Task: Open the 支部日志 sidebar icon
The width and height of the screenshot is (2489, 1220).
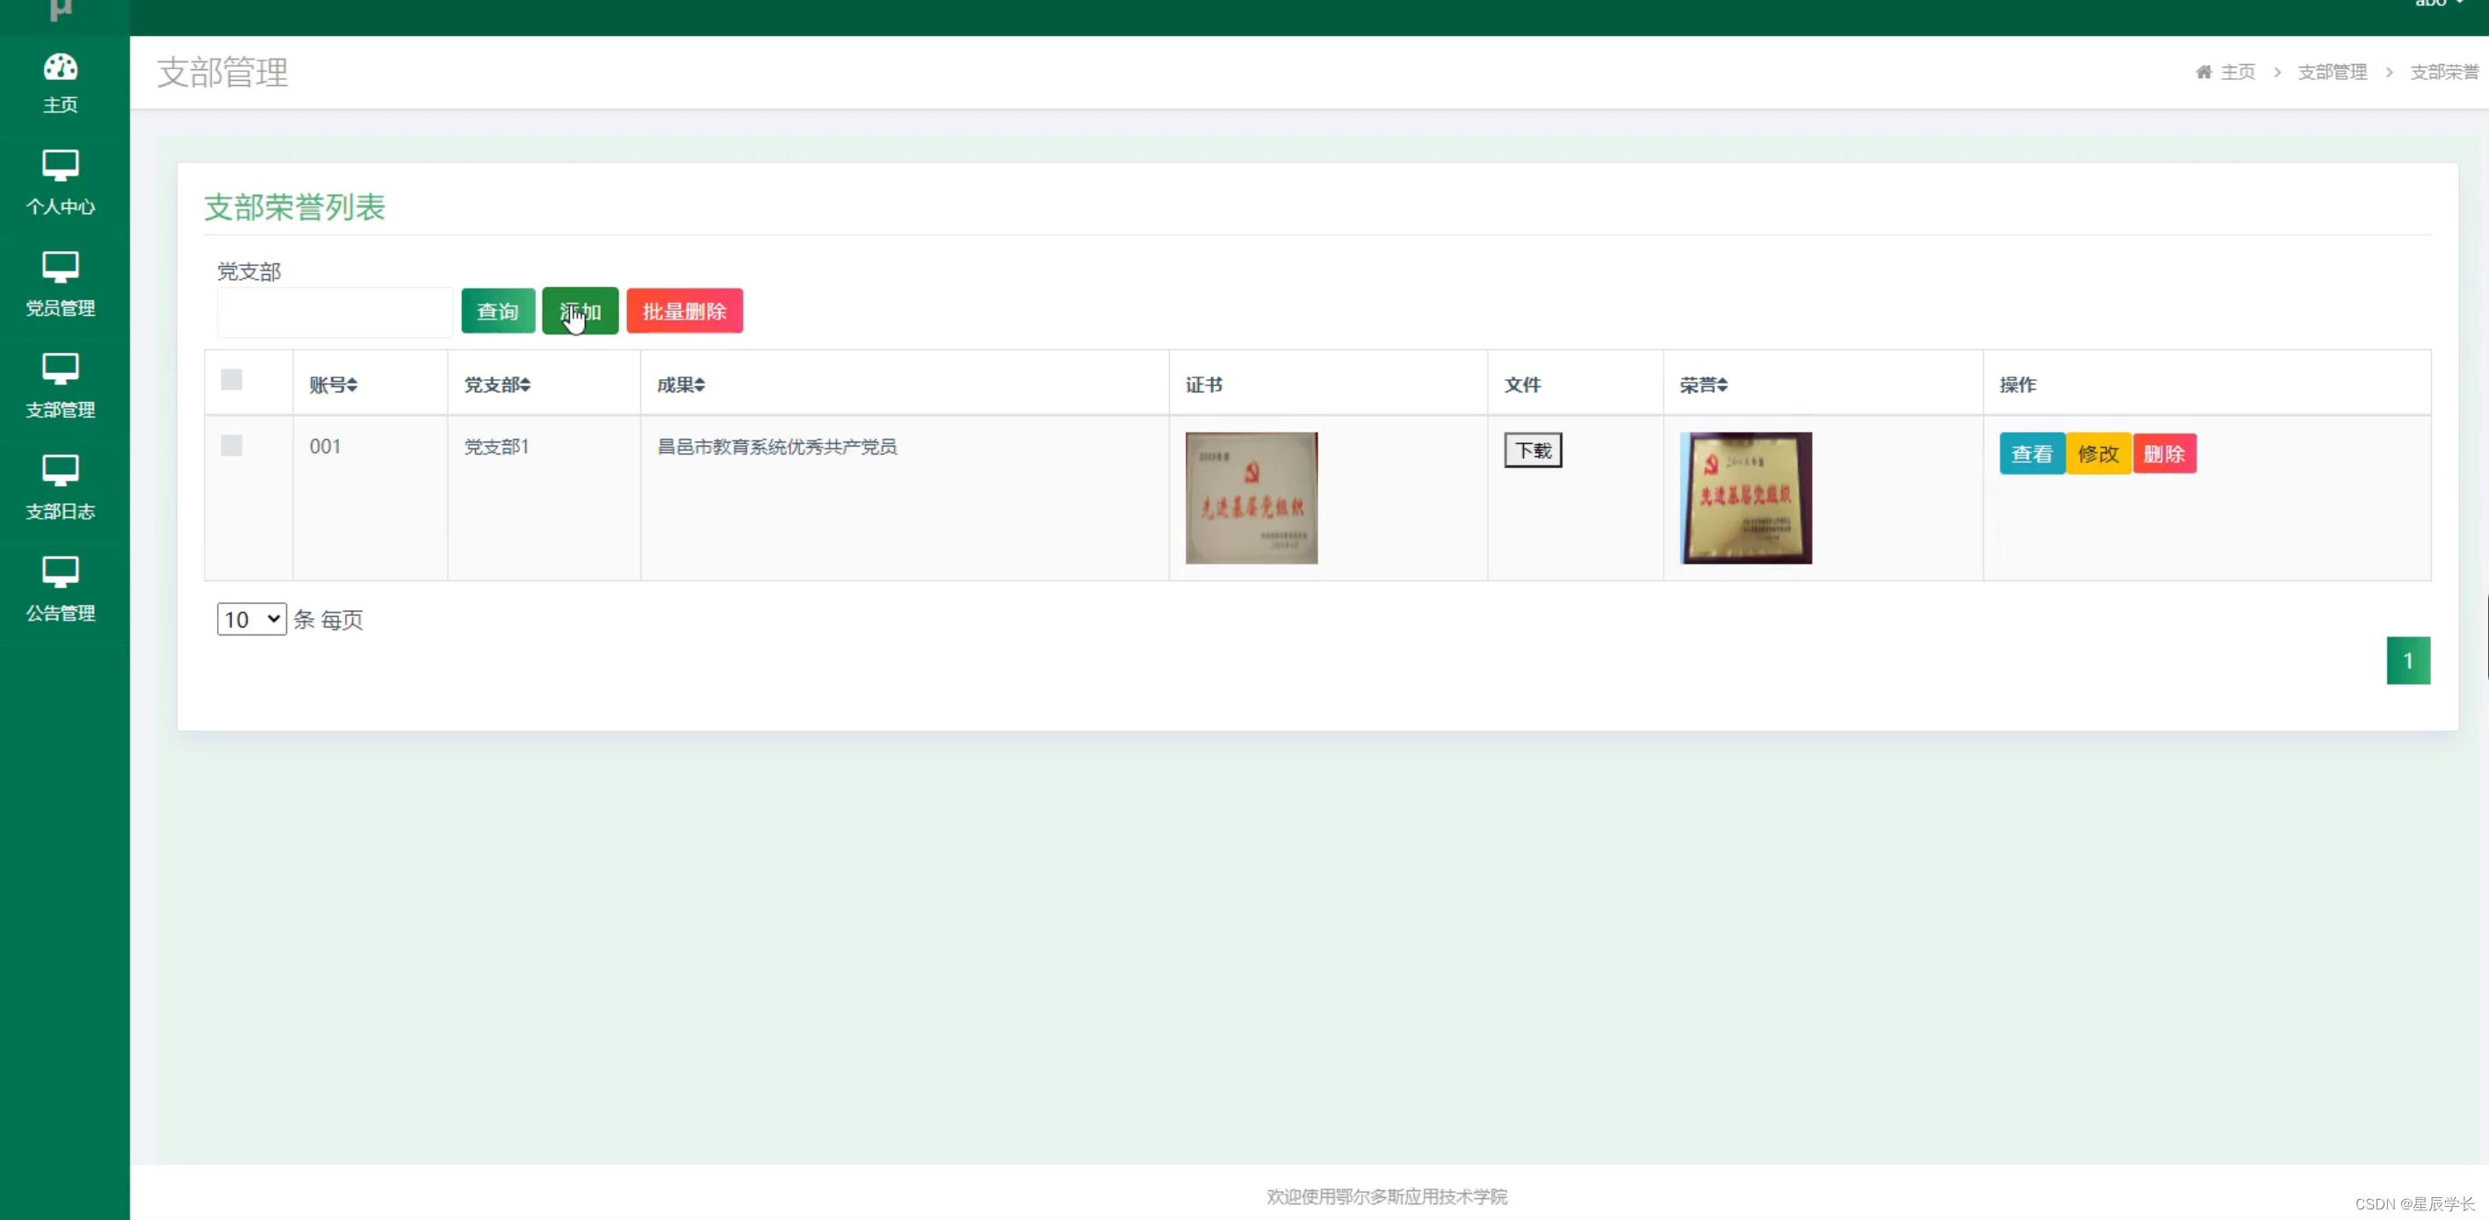Action: (x=60, y=470)
